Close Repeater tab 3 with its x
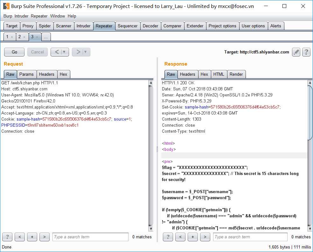This screenshot has height=252, width=313. 37,37
